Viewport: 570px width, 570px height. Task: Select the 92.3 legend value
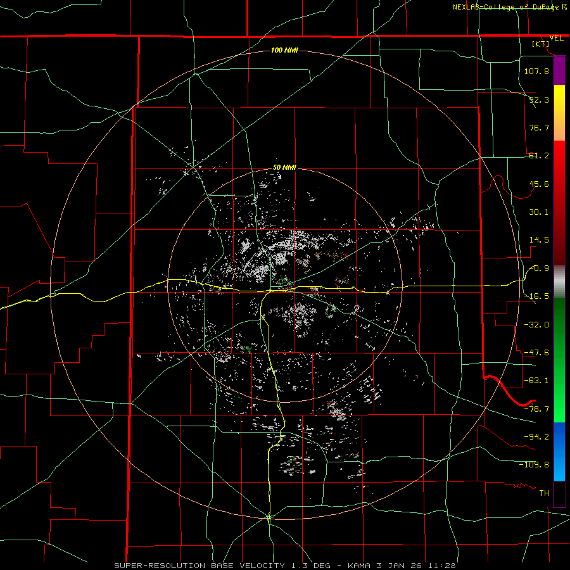click(539, 99)
